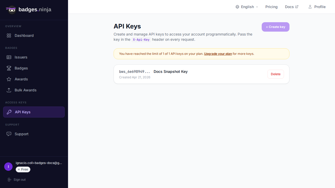The width and height of the screenshot is (335, 188).
Task: Expand the English language dropdown
Action: click(x=247, y=7)
